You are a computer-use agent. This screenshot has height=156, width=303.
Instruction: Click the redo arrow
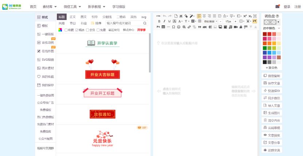coord(170,16)
